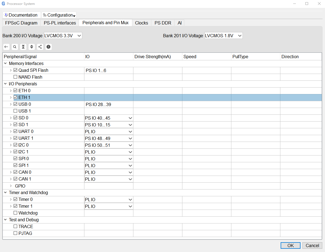Click the Processor System title bar app icon
The height and width of the screenshot is (252, 325).
(3, 4)
